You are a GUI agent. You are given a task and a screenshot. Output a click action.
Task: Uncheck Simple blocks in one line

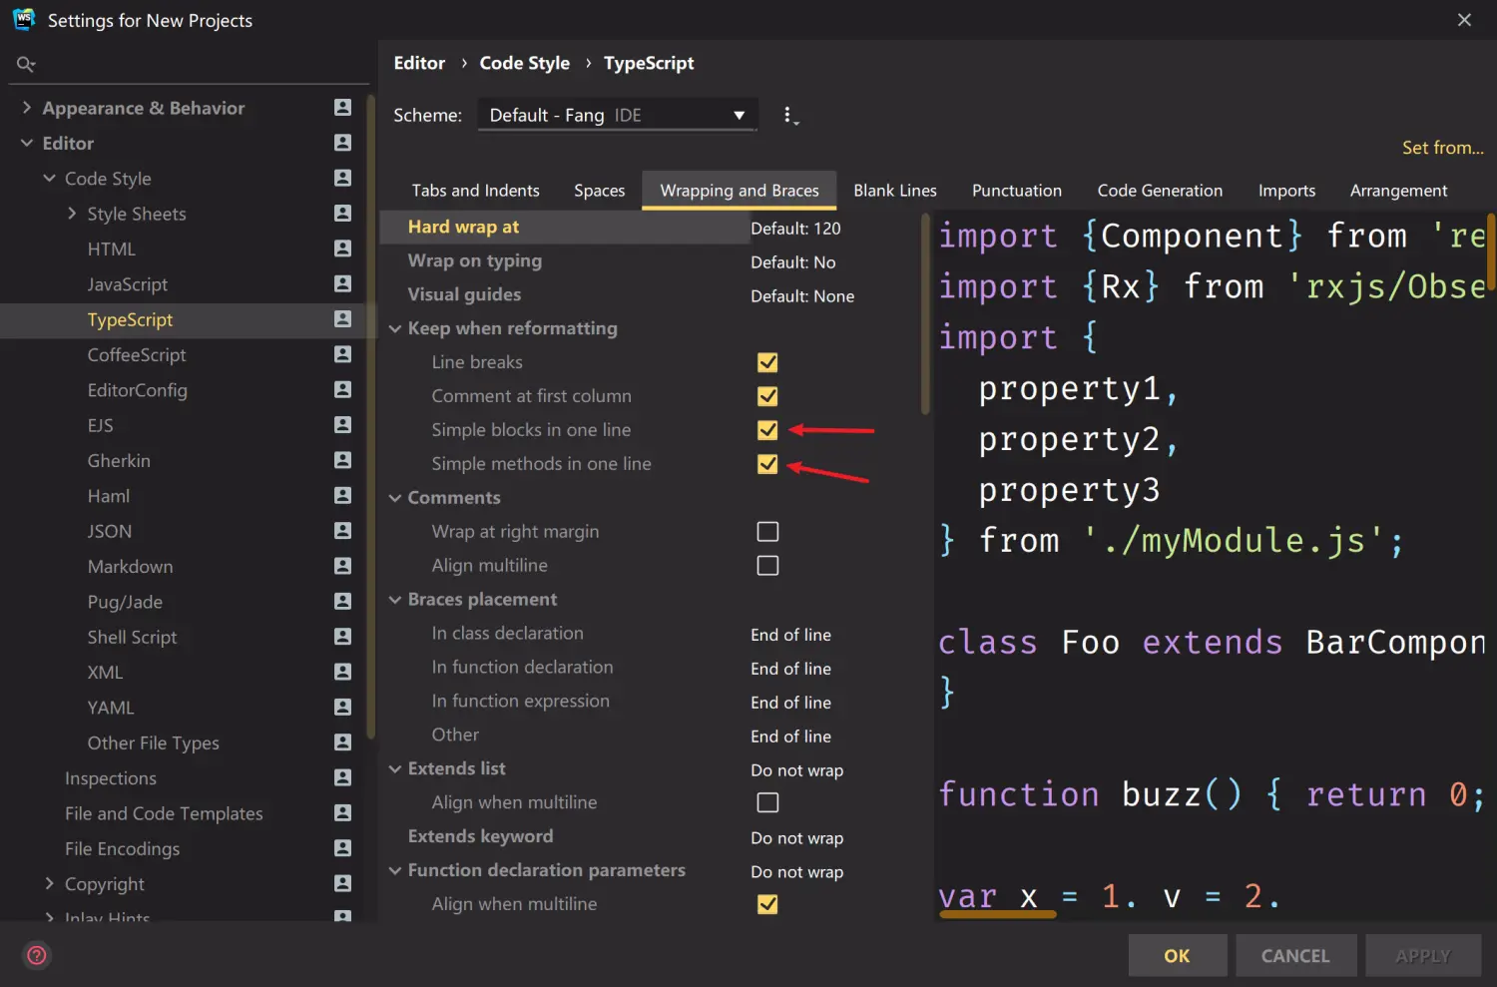tap(766, 430)
